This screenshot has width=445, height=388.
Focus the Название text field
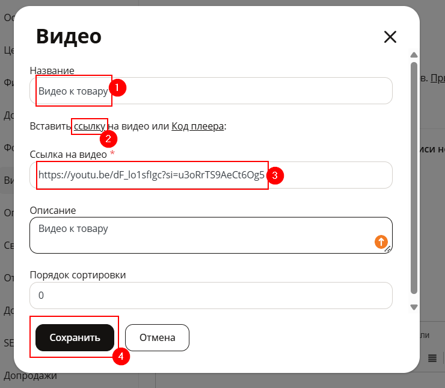(211, 91)
